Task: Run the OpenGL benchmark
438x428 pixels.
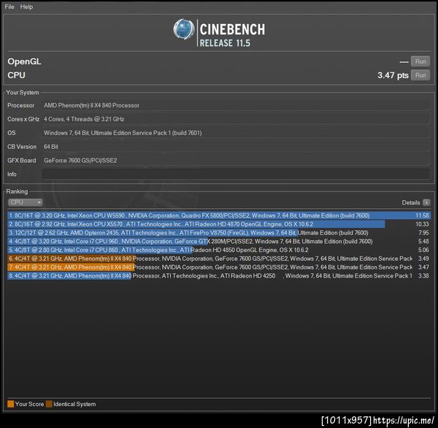Action: point(420,61)
